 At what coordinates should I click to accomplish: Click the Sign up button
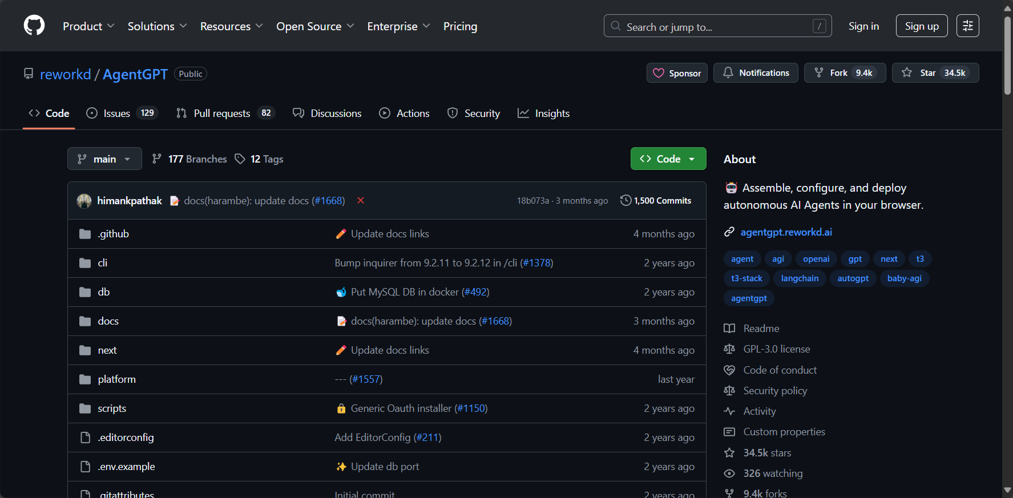point(922,26)
